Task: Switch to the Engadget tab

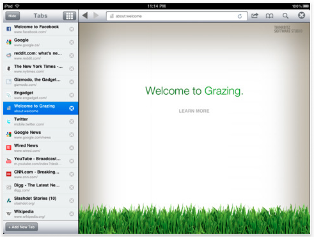Action: coord(40,95)
